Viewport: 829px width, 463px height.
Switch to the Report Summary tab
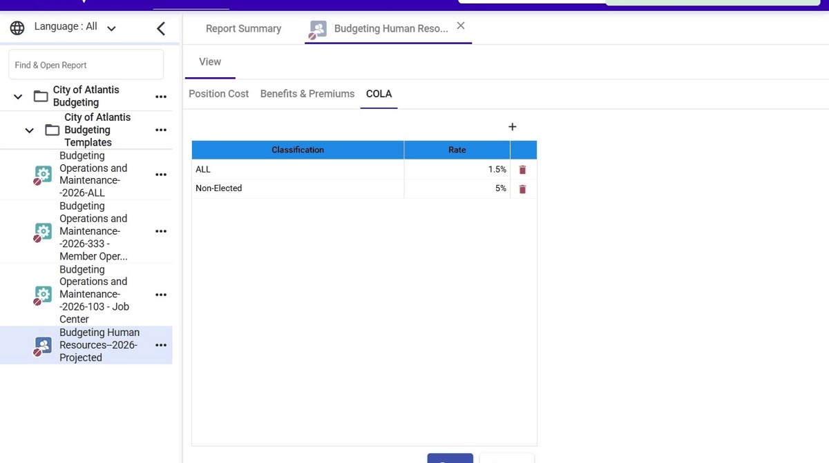(243, 28)
